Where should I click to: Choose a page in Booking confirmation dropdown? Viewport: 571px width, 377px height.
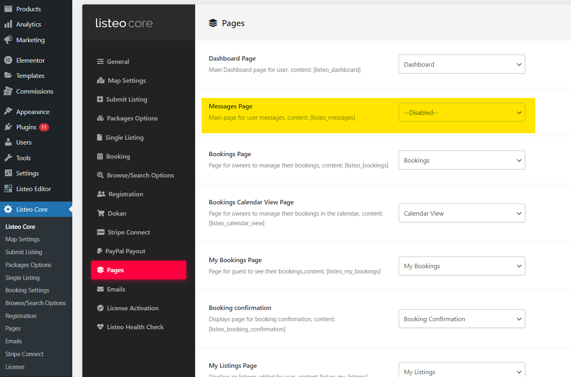click(461, 319)
